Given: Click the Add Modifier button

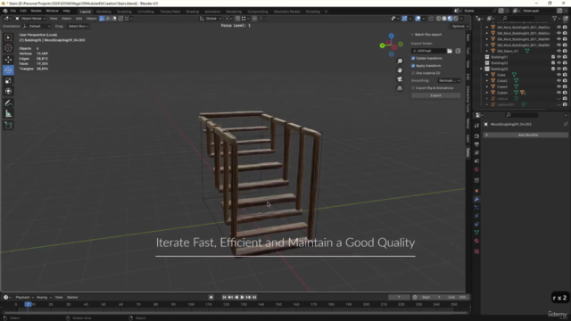Looking at the screenshot, I should pyautogui.click(x=525, y=135).
